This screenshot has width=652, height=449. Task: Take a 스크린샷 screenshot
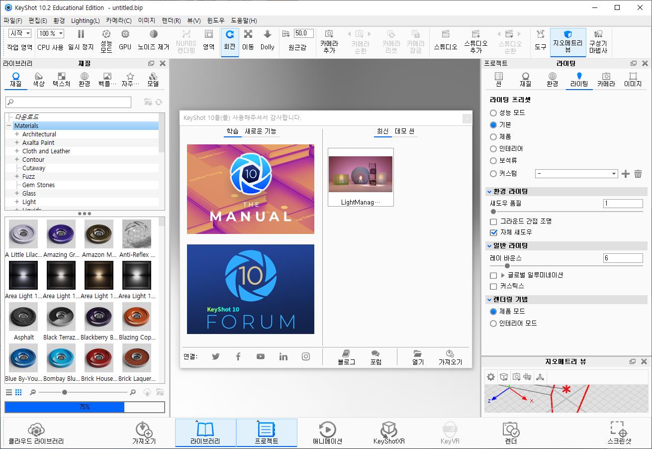[x=619, y=433]
